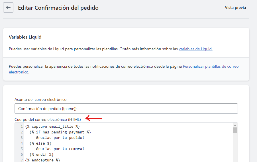This screenshot has height=162, width=257.
Task: Follow the Personalizar plantillas de correo electrónico link
Action: coord(211,67)
